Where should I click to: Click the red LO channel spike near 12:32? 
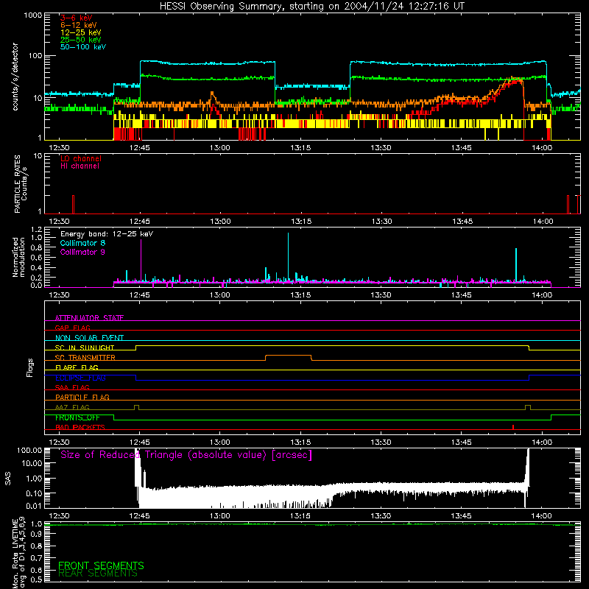pos(73,205)
